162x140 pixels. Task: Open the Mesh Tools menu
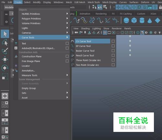(94, 2)
